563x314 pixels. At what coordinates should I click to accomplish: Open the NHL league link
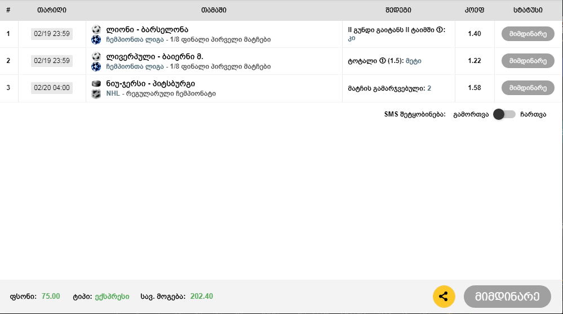[113, 93]
